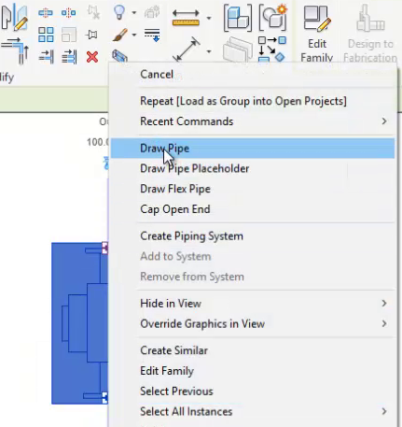Viewport: 402px width, 427px height.
Task: Open the lightbulb Hide dropdown arrow
Action: 134,13
